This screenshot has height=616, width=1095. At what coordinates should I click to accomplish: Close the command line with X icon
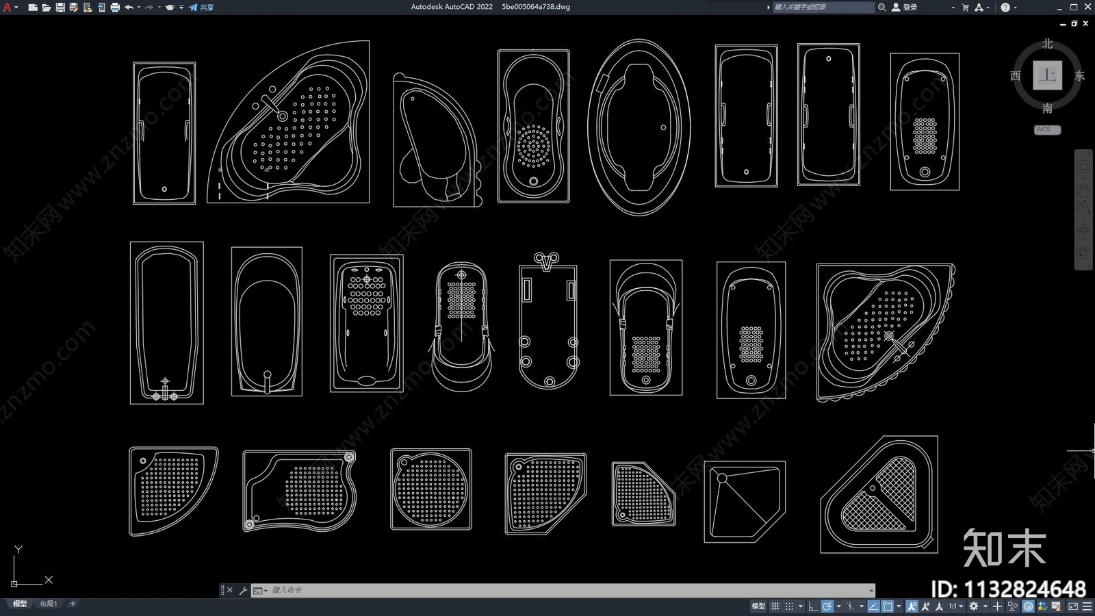(230, 590)
